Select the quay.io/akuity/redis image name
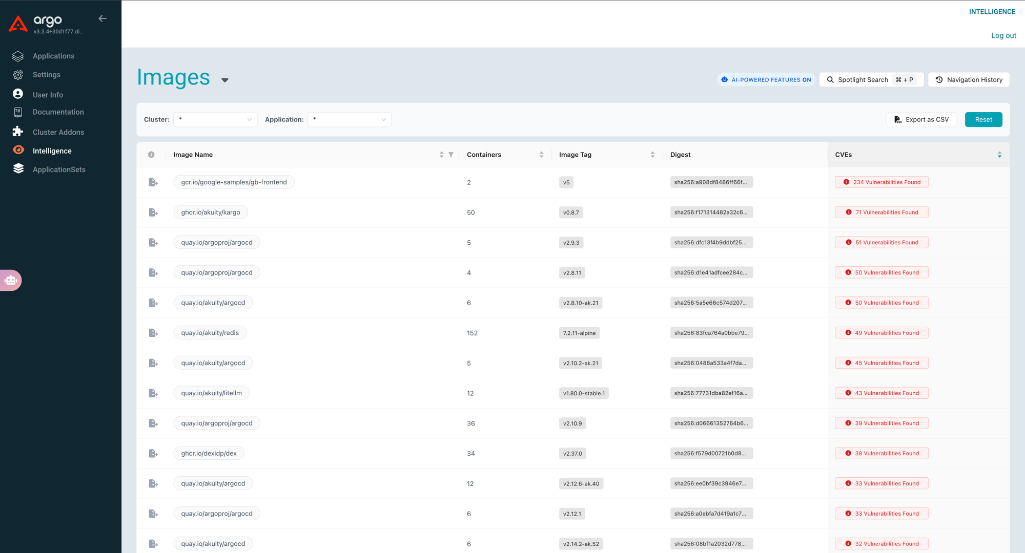This screenshot has height=553, width=1025. [210, 333]
